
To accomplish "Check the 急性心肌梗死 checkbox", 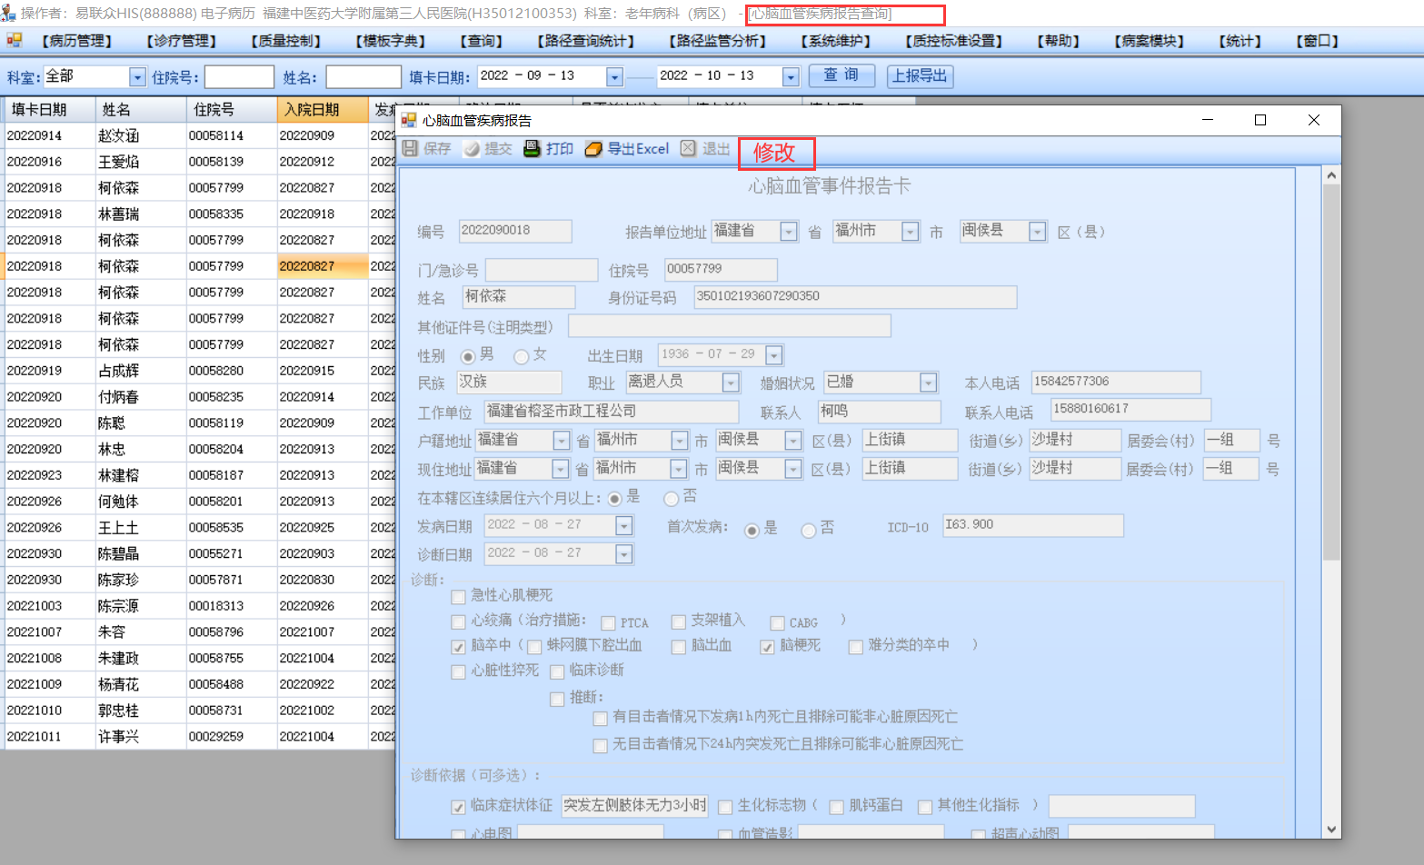I will 459,597.
